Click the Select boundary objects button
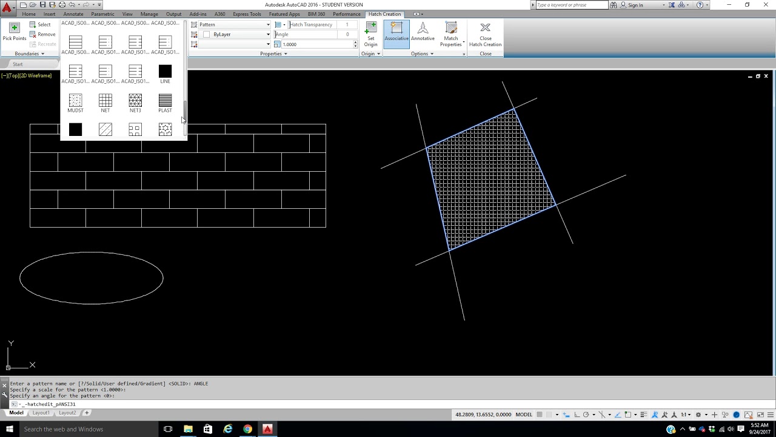Image resolution: width=776 pixels, height=437 pixels. (x=40, y=25)
